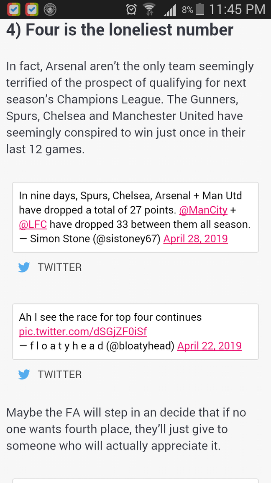Tap the Twitter bird icon under second tweet
Screen dimensions: 271x483
[x=24, y=374]
